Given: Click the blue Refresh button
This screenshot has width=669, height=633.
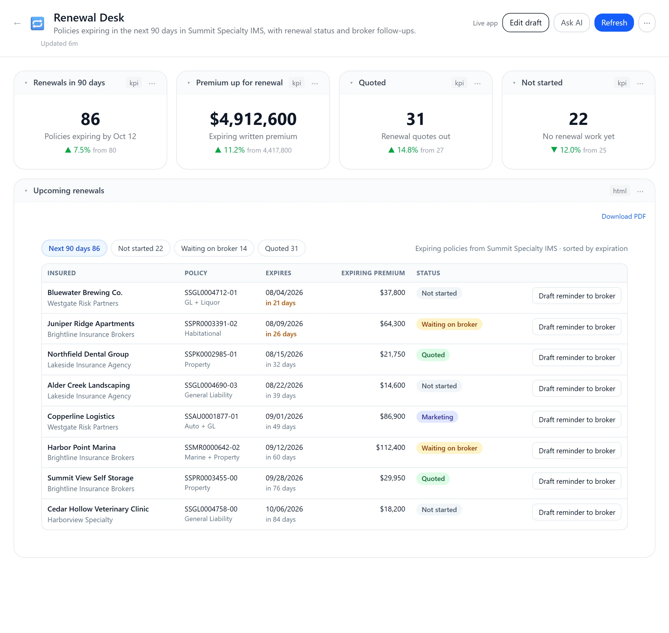Looking at the screenshot, I should pyautogui.click(x=614, y=23).
